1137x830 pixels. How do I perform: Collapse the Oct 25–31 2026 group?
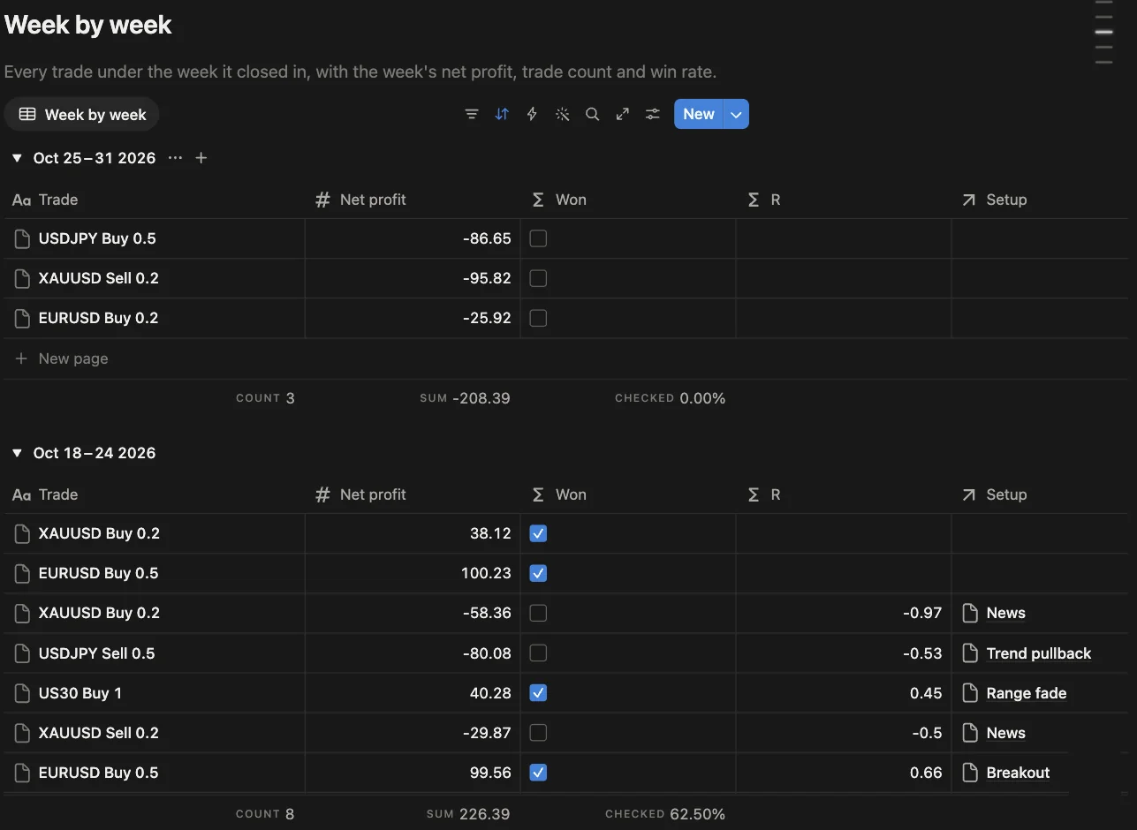click(x=17, y=158)
